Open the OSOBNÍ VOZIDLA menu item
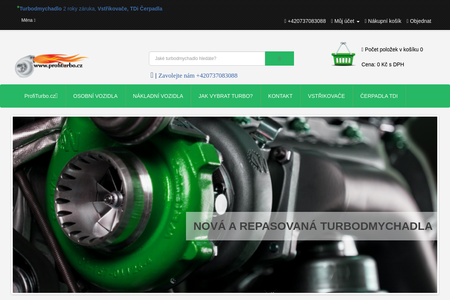Screen dimensions: 450x300 click(x=95, y=96)
